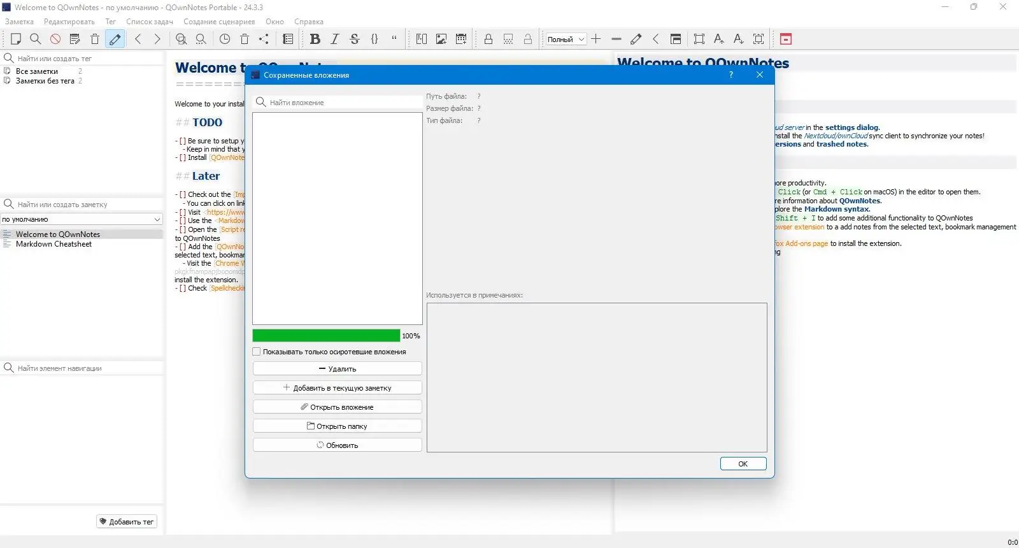Decrease font size with the A-down icon

(739, 39)
